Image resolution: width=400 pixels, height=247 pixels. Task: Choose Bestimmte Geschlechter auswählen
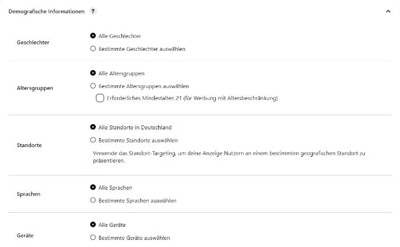93,48
